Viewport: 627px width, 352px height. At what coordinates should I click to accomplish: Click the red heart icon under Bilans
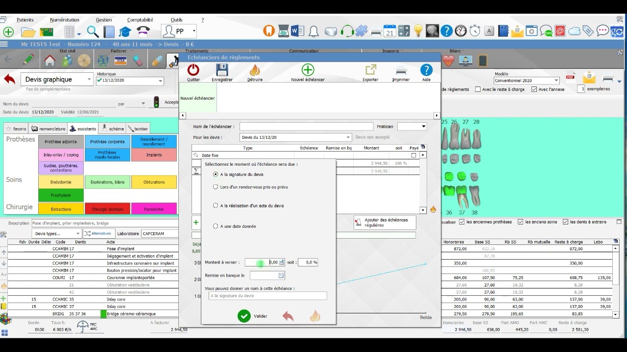click(x=448, y=61)
